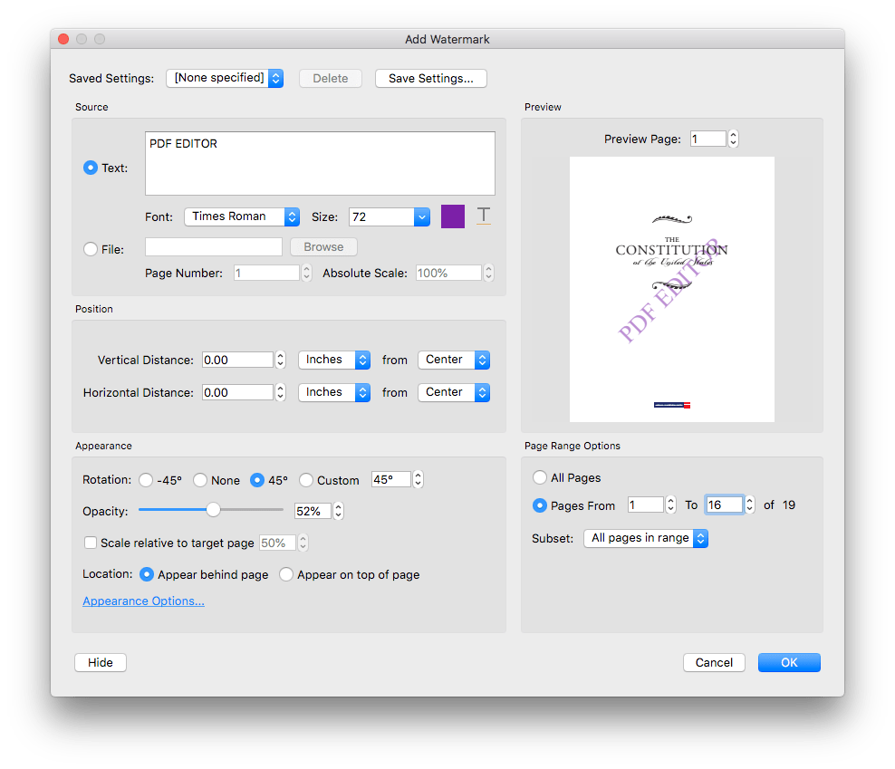Screen dimensions: 895x769
Task: Open the Font dropdown showing Times Roman
Action: point(242,216)
